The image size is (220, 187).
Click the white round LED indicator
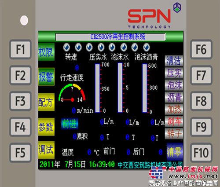point(24,20)
